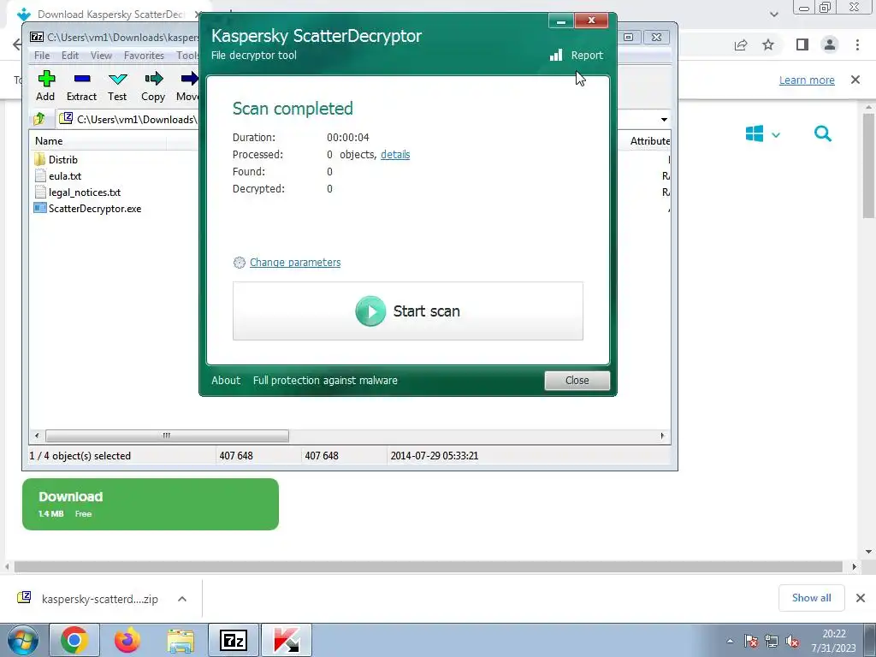Open About in ScatterDecryptor footer
876x657 pixels.
[226, 381]
